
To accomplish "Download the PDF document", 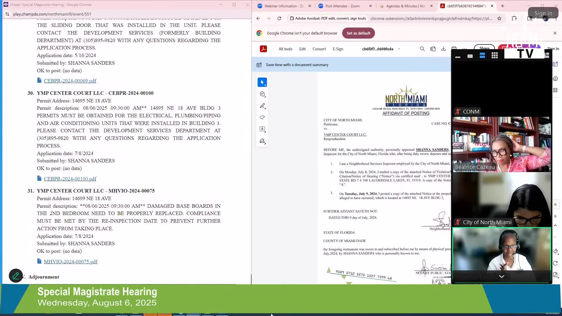I will [443, 49].
